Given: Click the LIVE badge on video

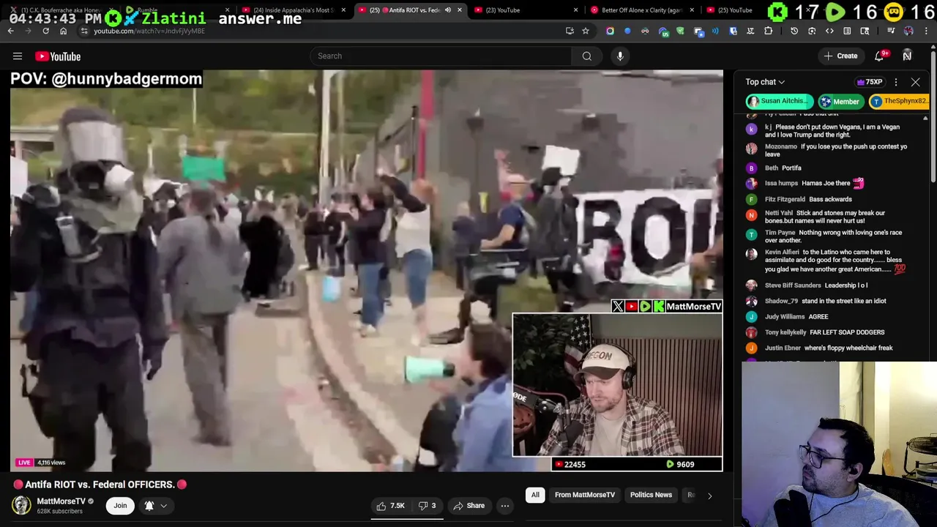Looking at the screenshot, I should 24,463.
